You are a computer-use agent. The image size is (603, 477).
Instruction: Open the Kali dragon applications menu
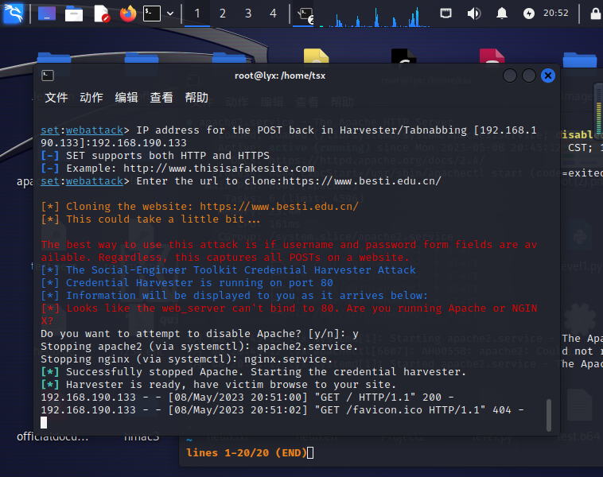tap(13, 13)
